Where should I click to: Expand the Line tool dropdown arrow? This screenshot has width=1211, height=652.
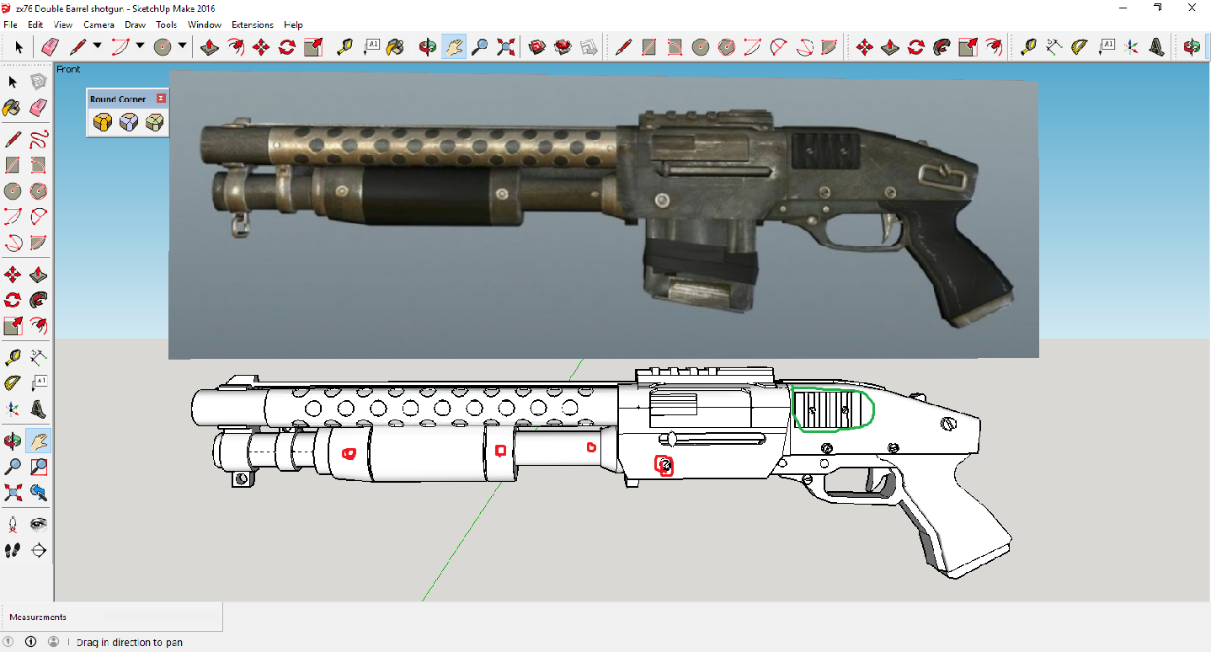tap(98, 45)
